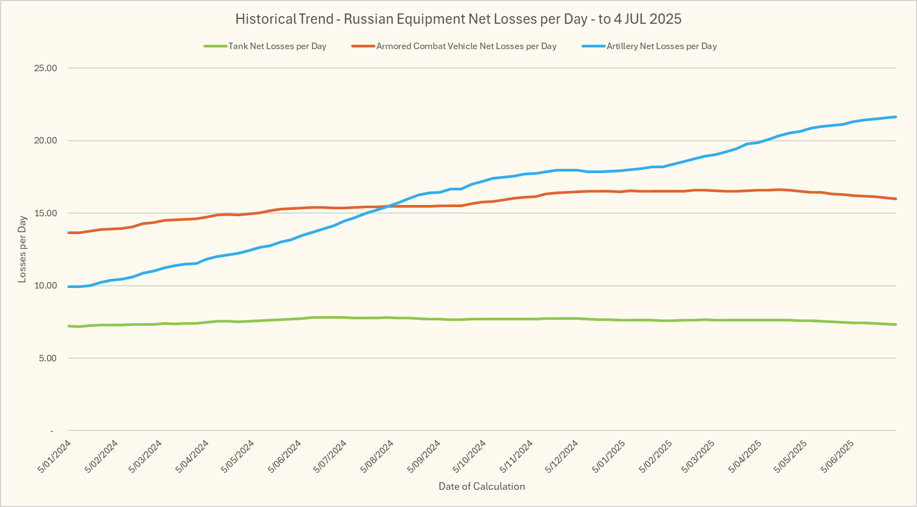917x507 pixels.
Task: Click the 5/01/2025 date label on x-axis
Action: pos(608,456)
